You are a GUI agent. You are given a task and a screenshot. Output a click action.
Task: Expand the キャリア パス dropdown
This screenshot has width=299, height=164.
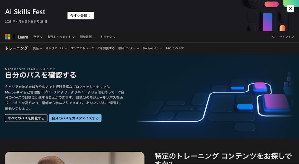point(57,48)
